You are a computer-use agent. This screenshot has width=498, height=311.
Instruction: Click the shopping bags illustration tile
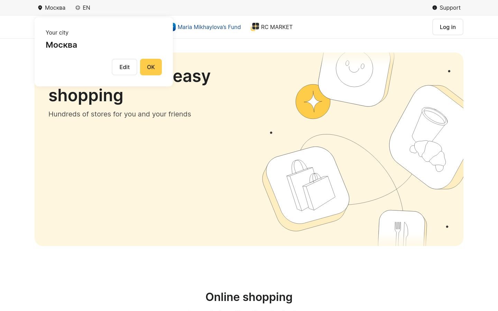click(x=306, y=188)
